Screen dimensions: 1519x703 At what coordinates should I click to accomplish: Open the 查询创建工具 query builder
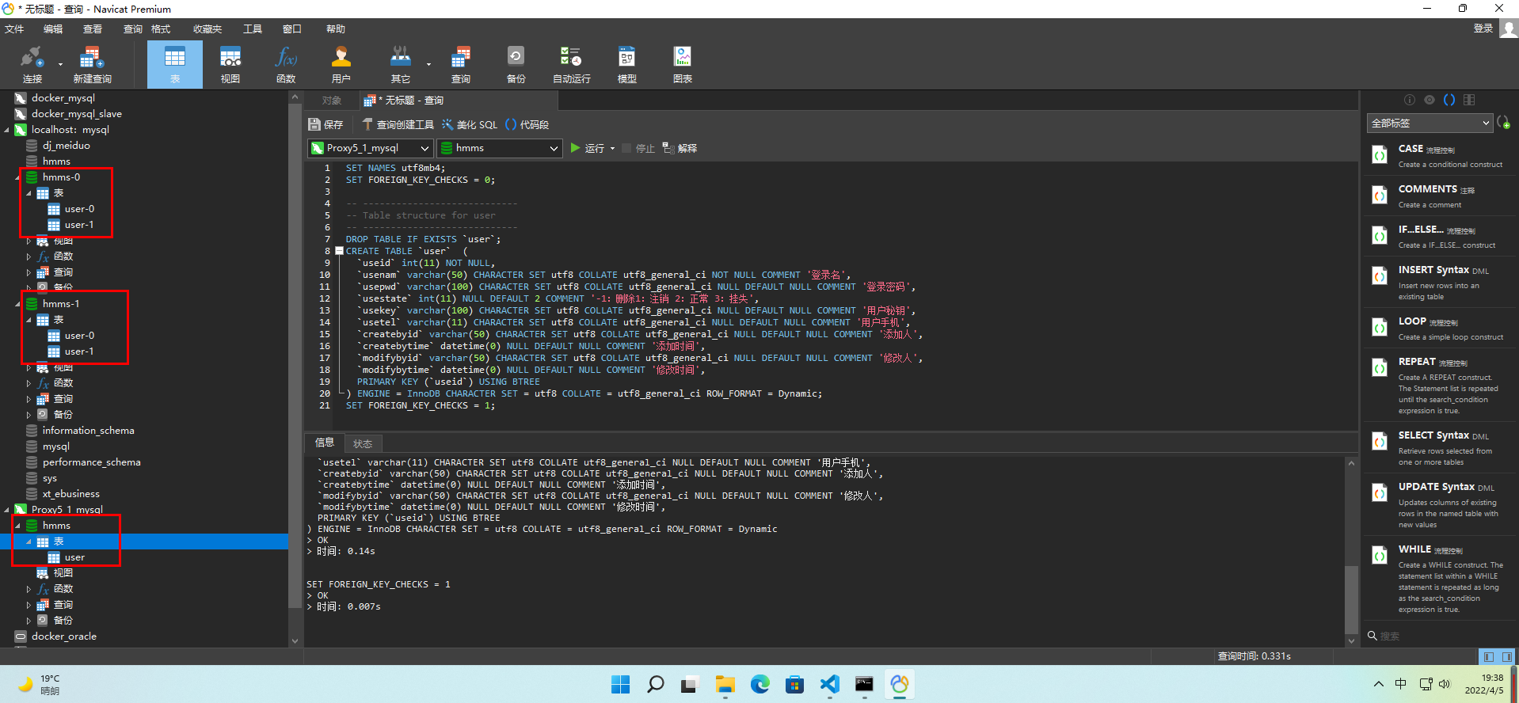tap(398, 124)
